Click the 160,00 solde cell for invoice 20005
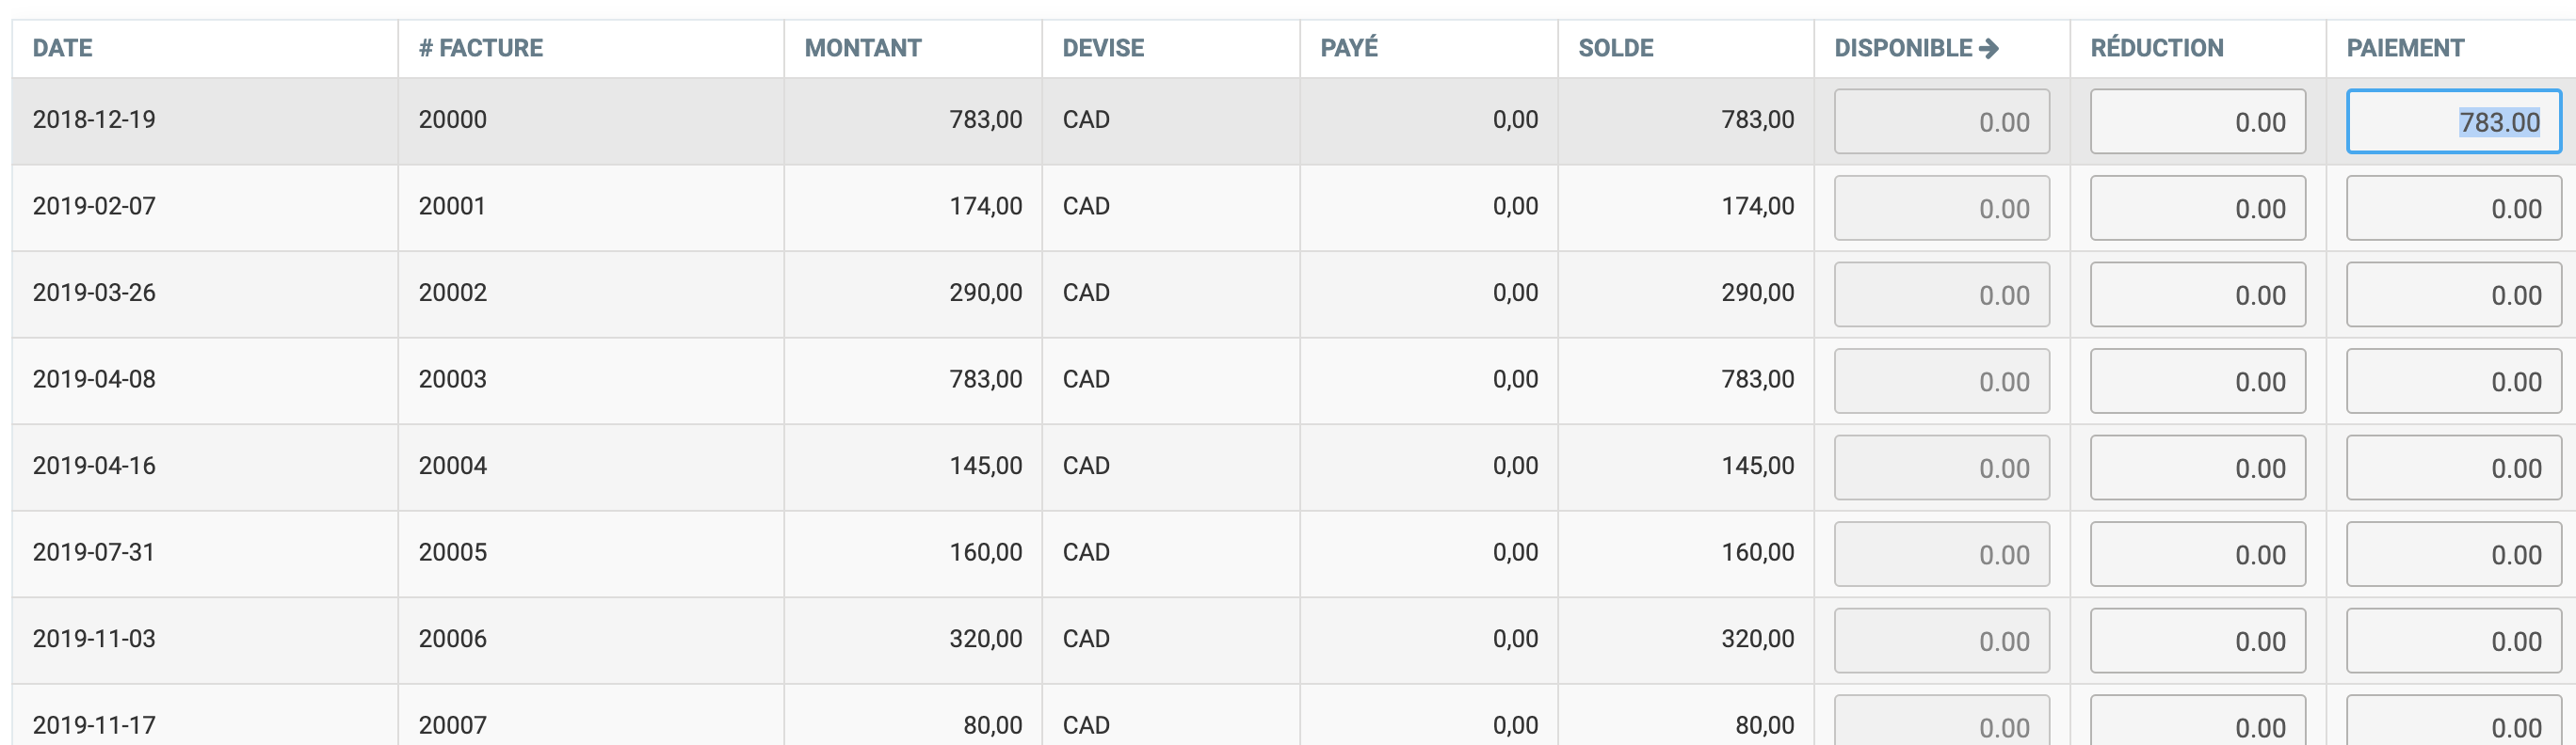Image resolution: width=2576 pixels, height=745 pixels. (1757, 552)
